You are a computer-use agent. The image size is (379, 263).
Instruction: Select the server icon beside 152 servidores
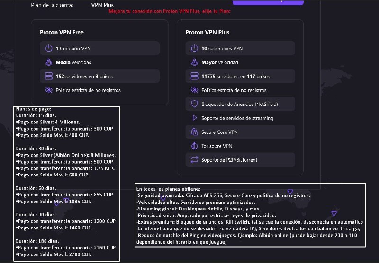(49, 76)
